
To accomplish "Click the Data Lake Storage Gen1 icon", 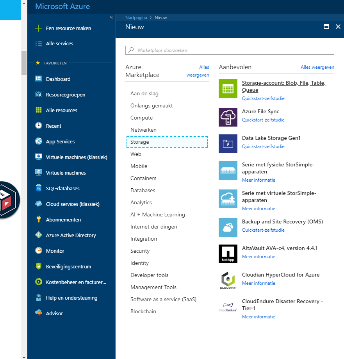I will pyautogui.click(x=228, y=144).
